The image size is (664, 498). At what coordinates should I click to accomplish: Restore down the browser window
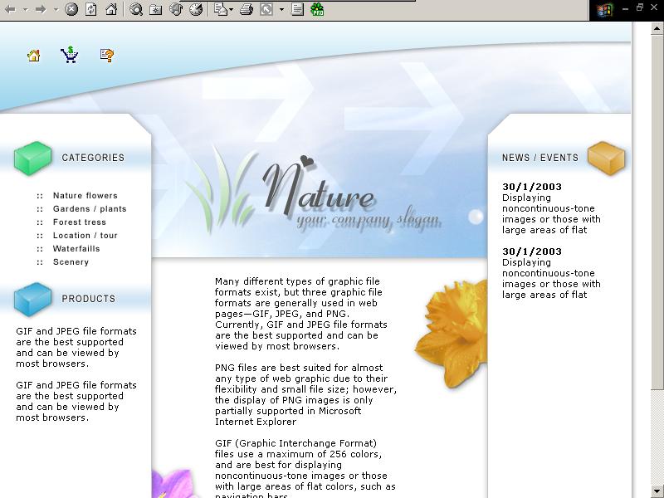(639, 7)
